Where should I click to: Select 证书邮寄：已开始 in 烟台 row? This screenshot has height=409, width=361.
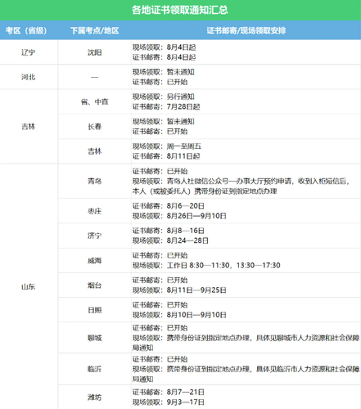tap(160, 281)
